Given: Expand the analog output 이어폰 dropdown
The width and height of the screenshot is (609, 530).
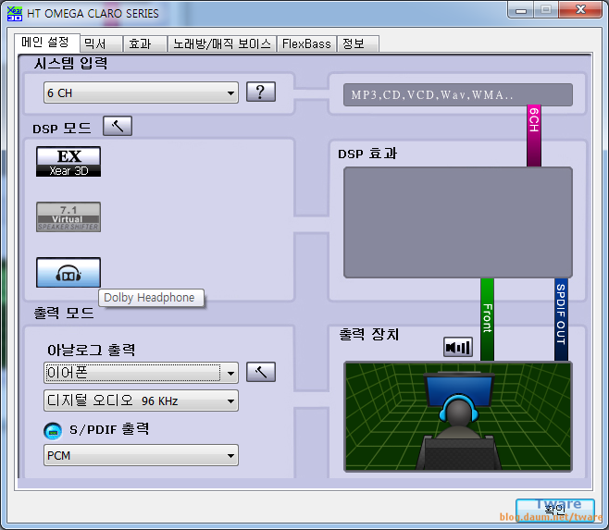Looking at the screenshot, I should [141, 373].
